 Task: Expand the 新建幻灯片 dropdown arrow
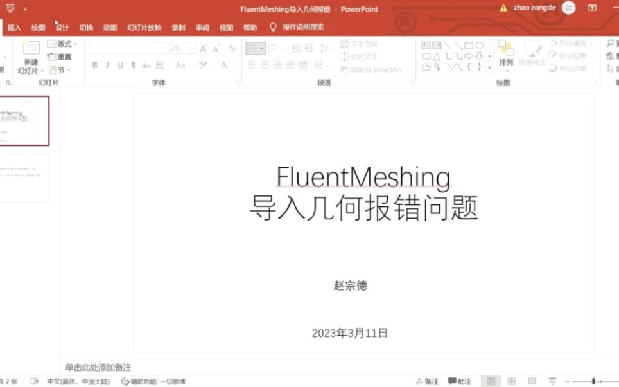point(42,71)
